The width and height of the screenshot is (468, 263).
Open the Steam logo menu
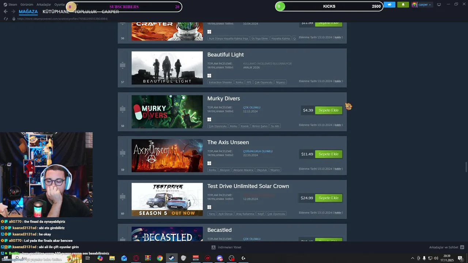click(x=5, y=5)
